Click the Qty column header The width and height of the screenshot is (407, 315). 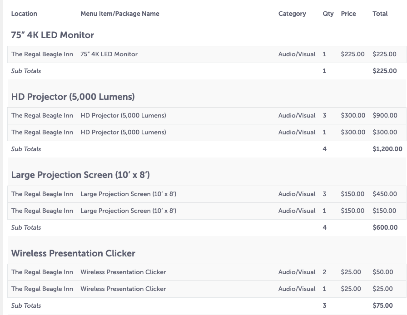[x=328, y=14]
